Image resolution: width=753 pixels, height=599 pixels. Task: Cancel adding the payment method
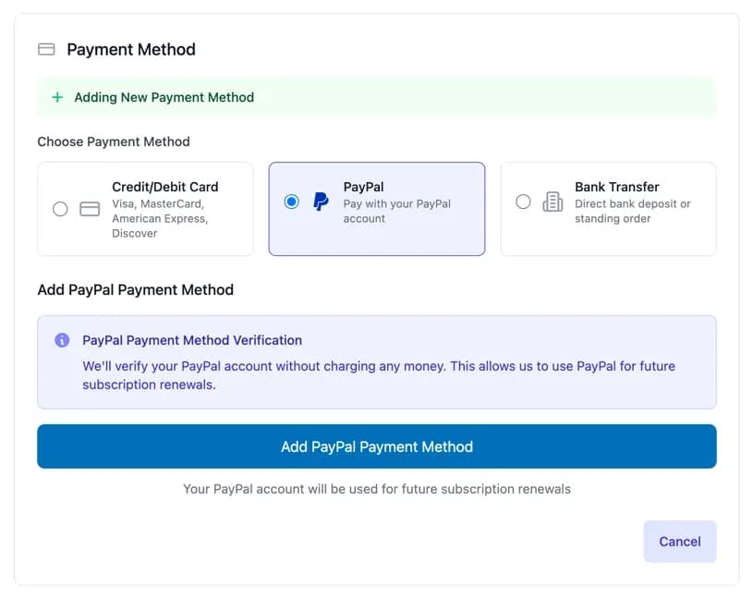point(679,542)
